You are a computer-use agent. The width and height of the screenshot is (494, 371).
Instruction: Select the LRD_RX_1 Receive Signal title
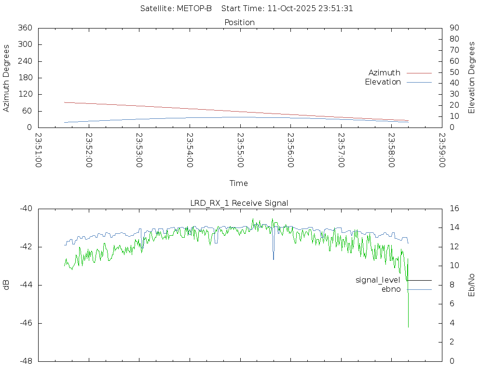pyautogui.click(x=239, y=203)
